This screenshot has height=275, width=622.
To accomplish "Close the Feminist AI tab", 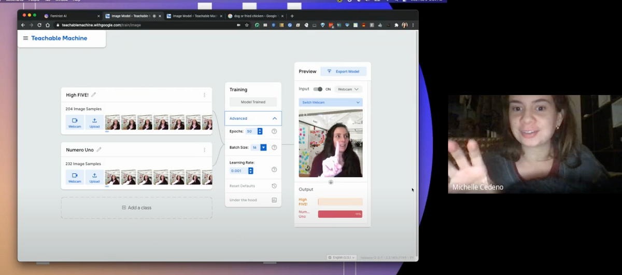I will (98, 16).
